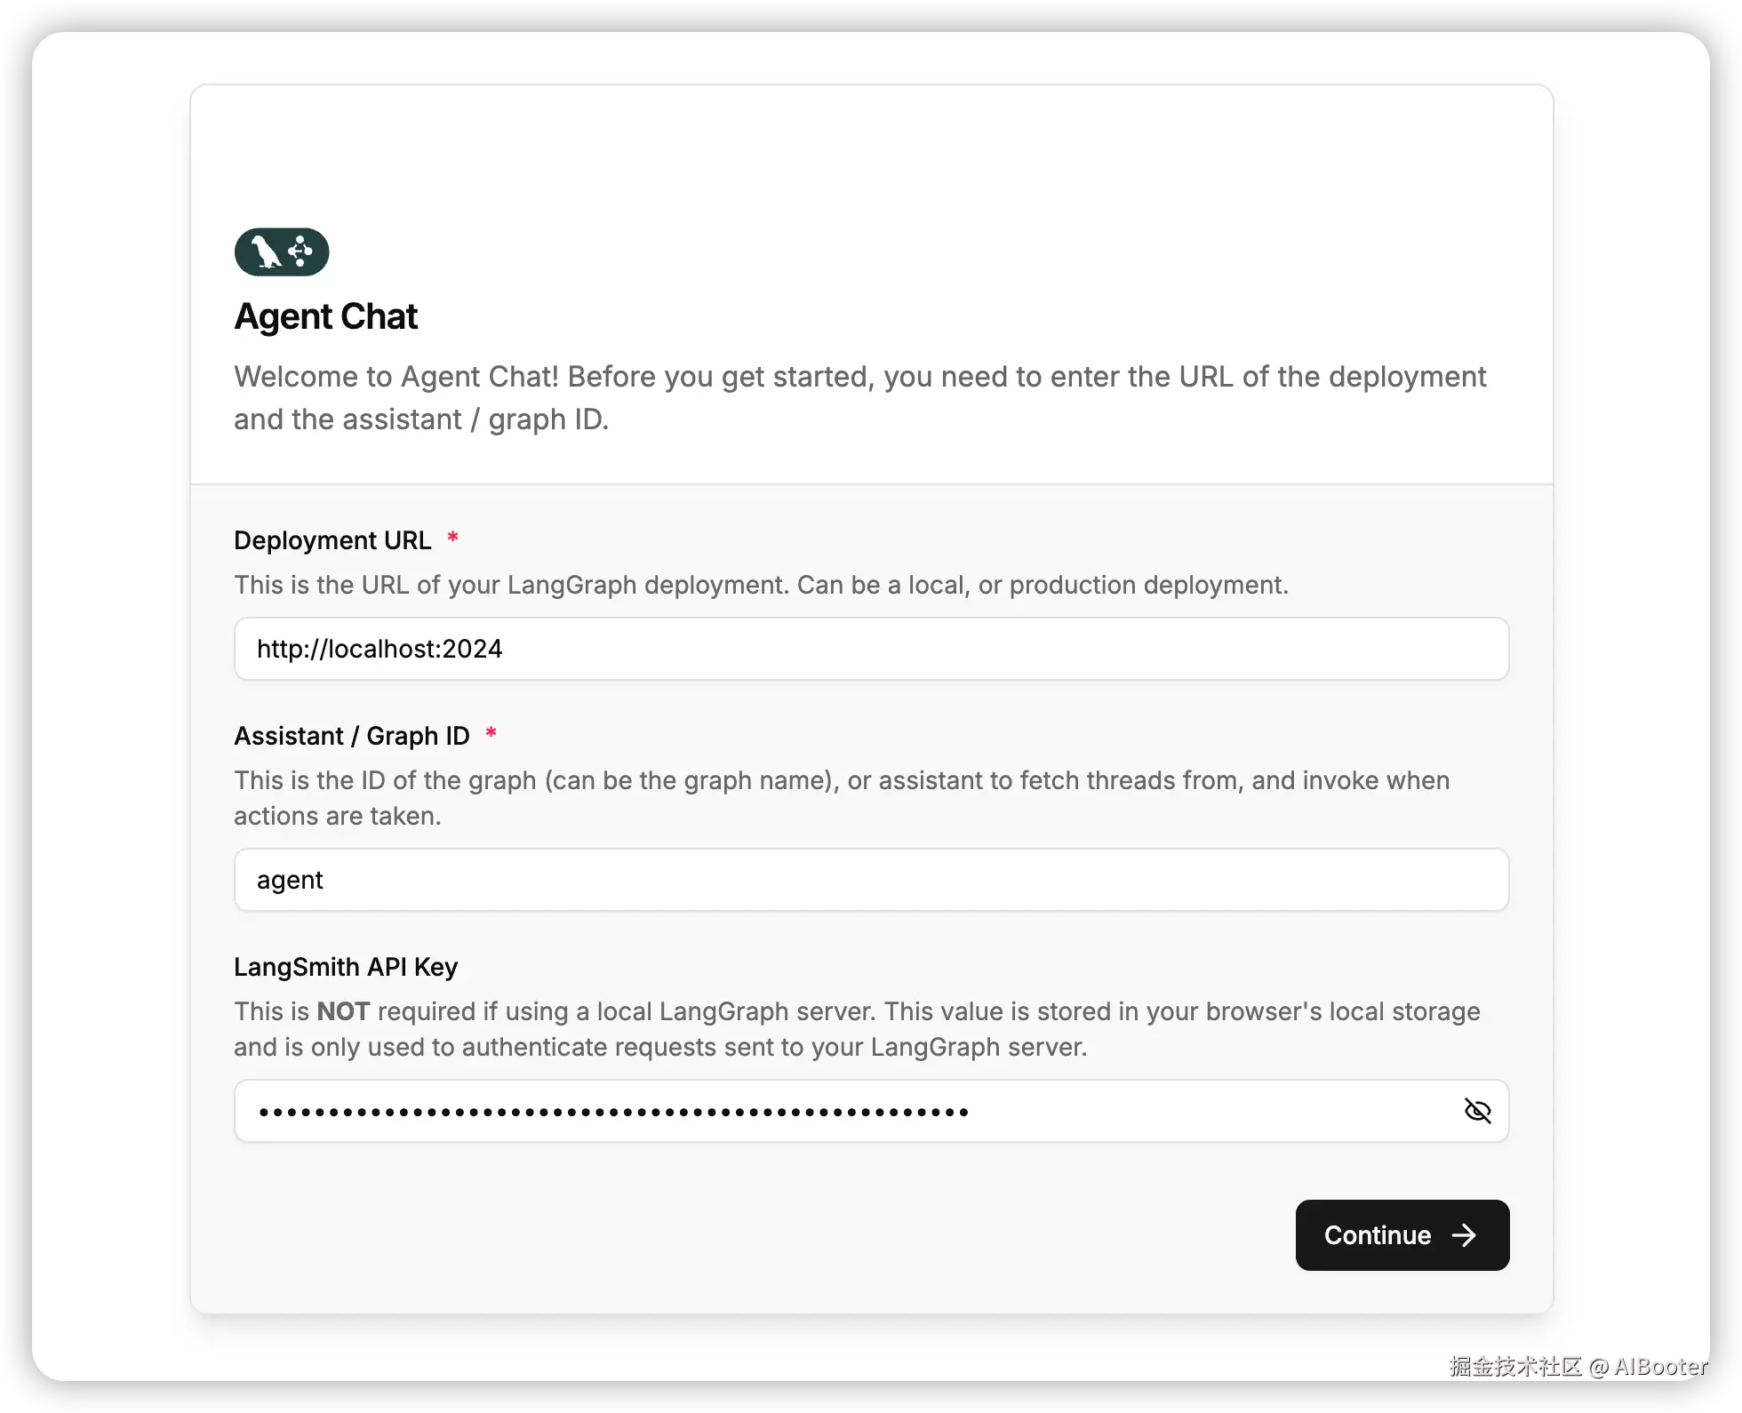This screenshot has width=1742, height=1413.
Task: Click the Welcome to Agent Chat description
Action: point(859,398)
